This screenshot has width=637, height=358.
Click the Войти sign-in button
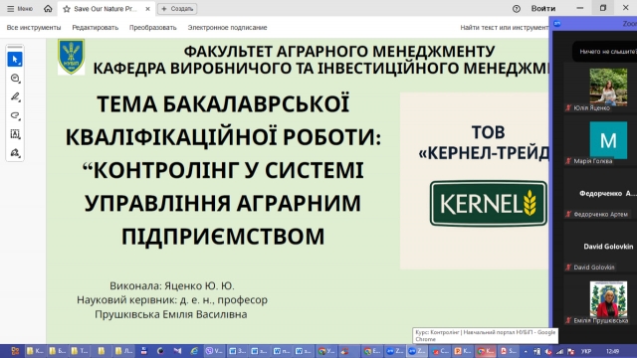(543, 9)
